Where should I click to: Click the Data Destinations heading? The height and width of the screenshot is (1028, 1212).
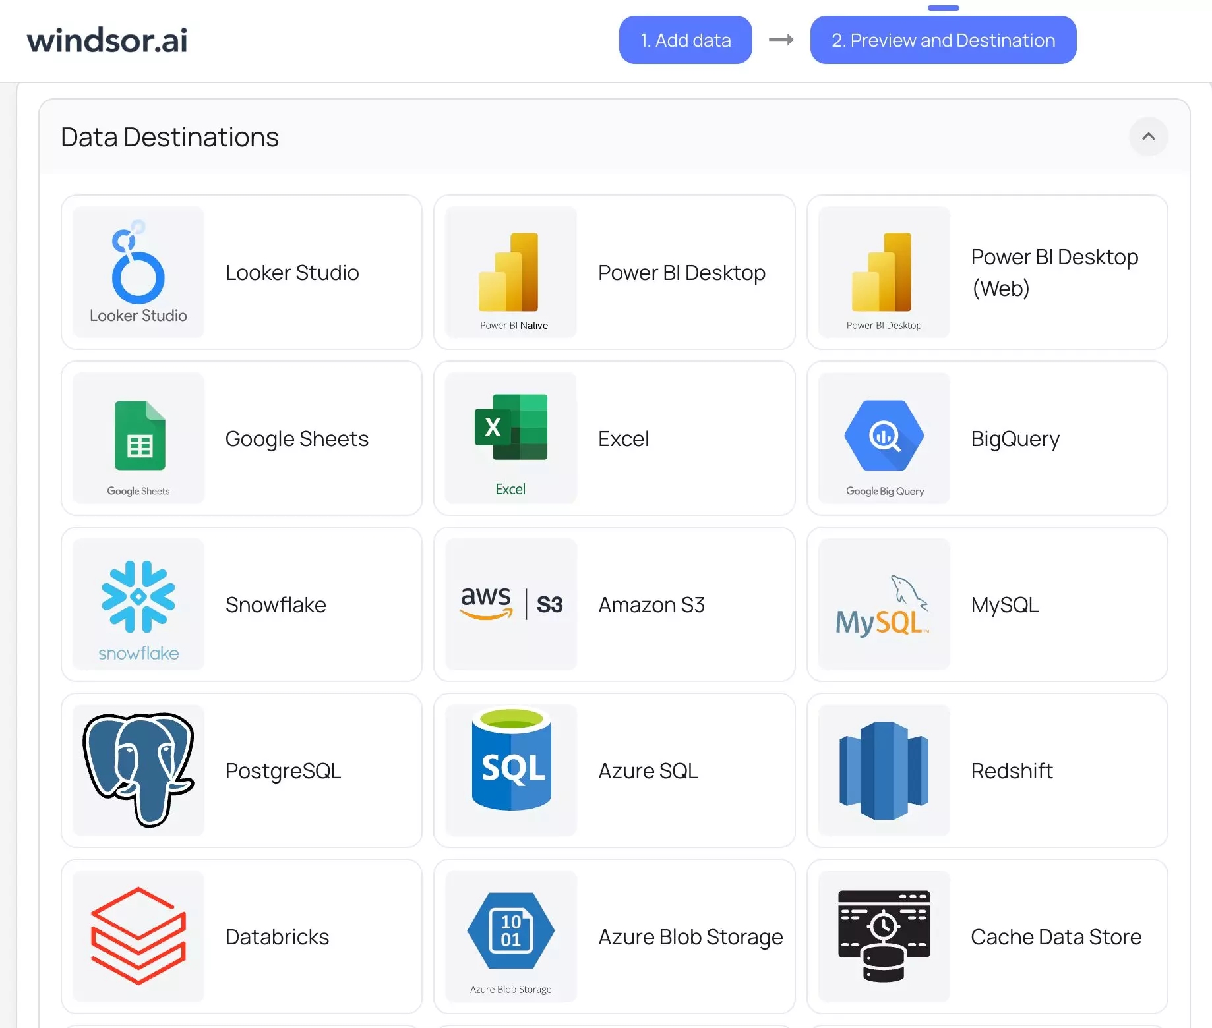click(169, 137)
